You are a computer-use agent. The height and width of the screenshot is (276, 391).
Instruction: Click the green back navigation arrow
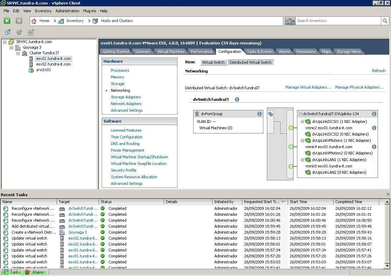pos(7,21)
